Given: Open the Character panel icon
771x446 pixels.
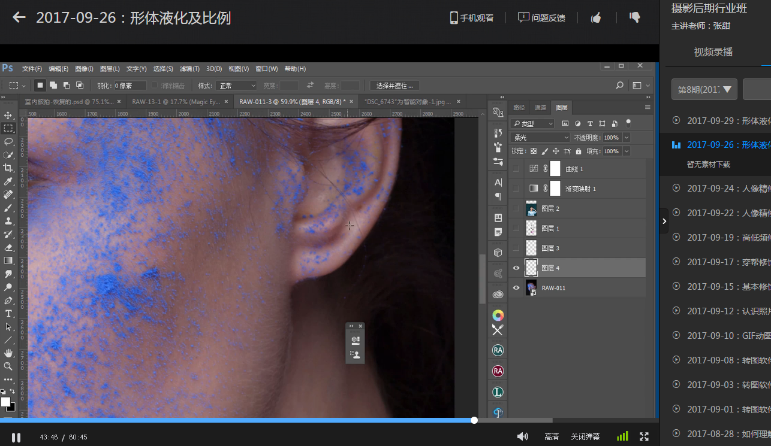Looking at the screenshot, I should click(498, 181).
